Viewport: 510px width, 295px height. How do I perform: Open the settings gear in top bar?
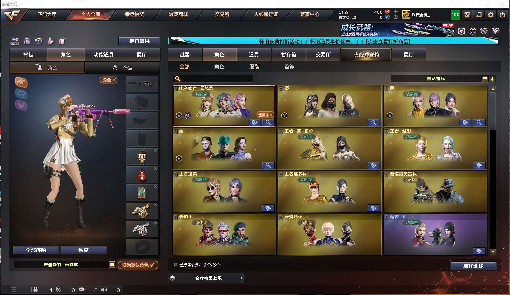coord(491,15)
